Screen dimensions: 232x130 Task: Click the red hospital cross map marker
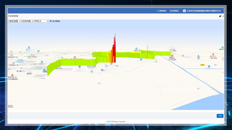click(x=172, y=55)
